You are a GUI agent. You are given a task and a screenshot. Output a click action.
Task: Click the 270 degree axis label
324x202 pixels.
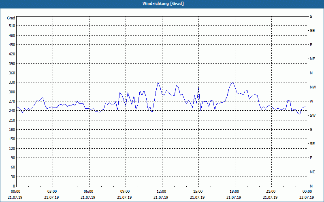pos(12,101)
